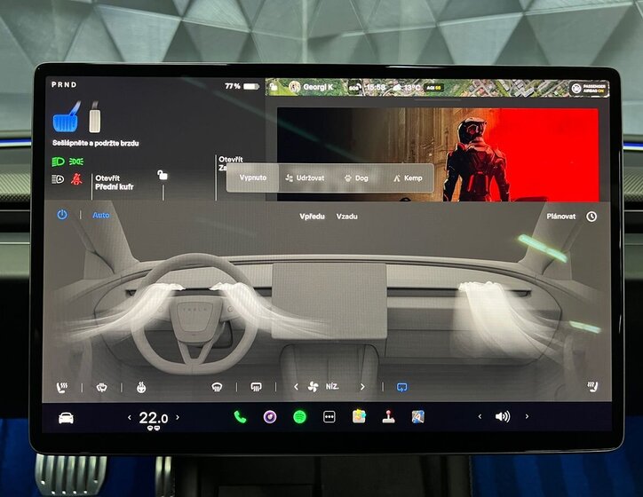
Task: Toggle the climate power button
Action: (x=62, y=215)
